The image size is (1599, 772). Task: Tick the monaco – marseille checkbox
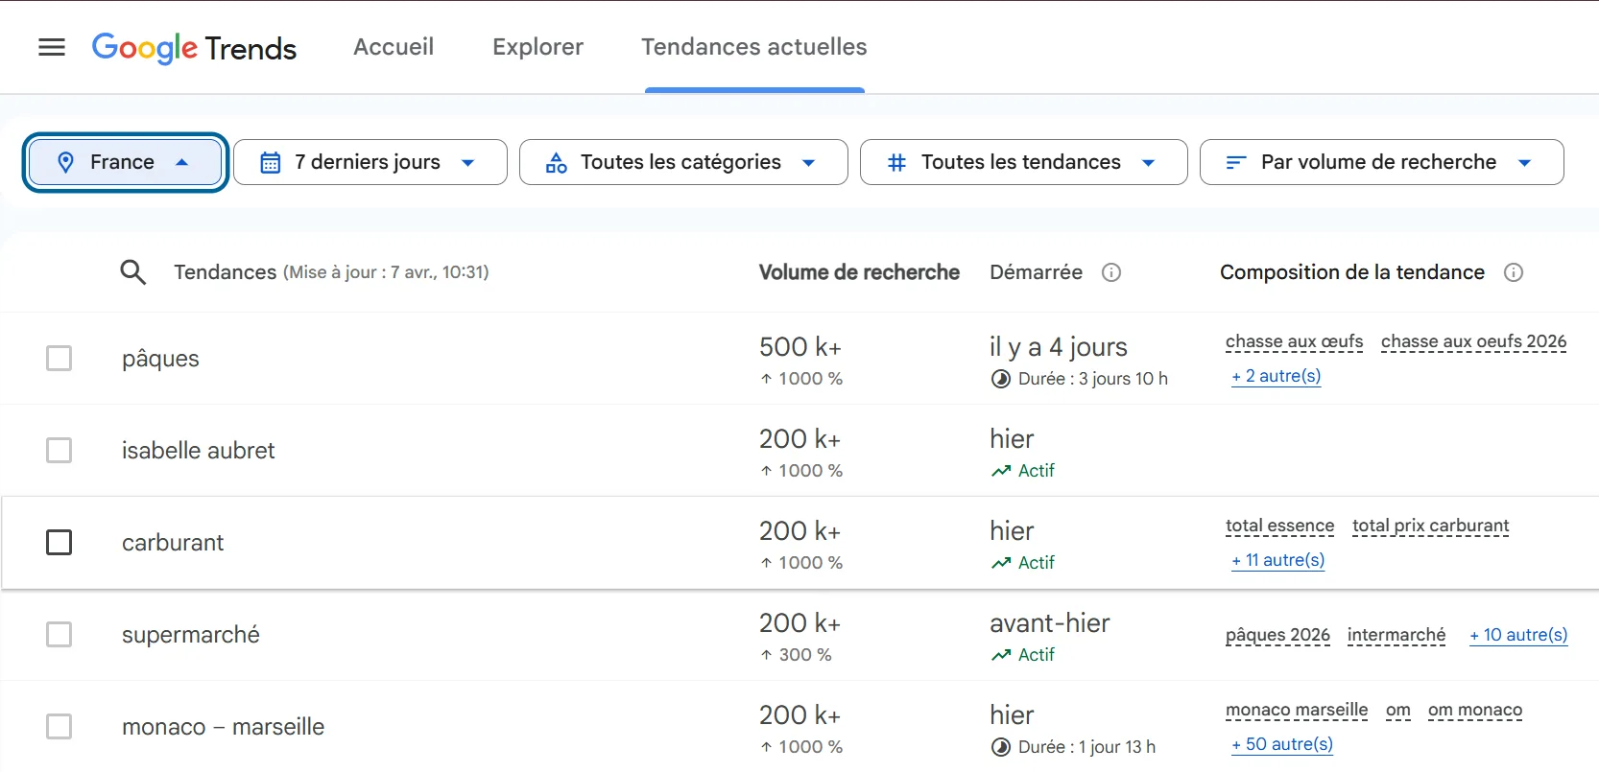(60, 727)
